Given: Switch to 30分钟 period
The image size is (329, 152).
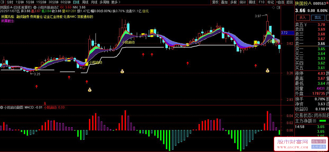Looking at the screenshot, I should [53, 2].
